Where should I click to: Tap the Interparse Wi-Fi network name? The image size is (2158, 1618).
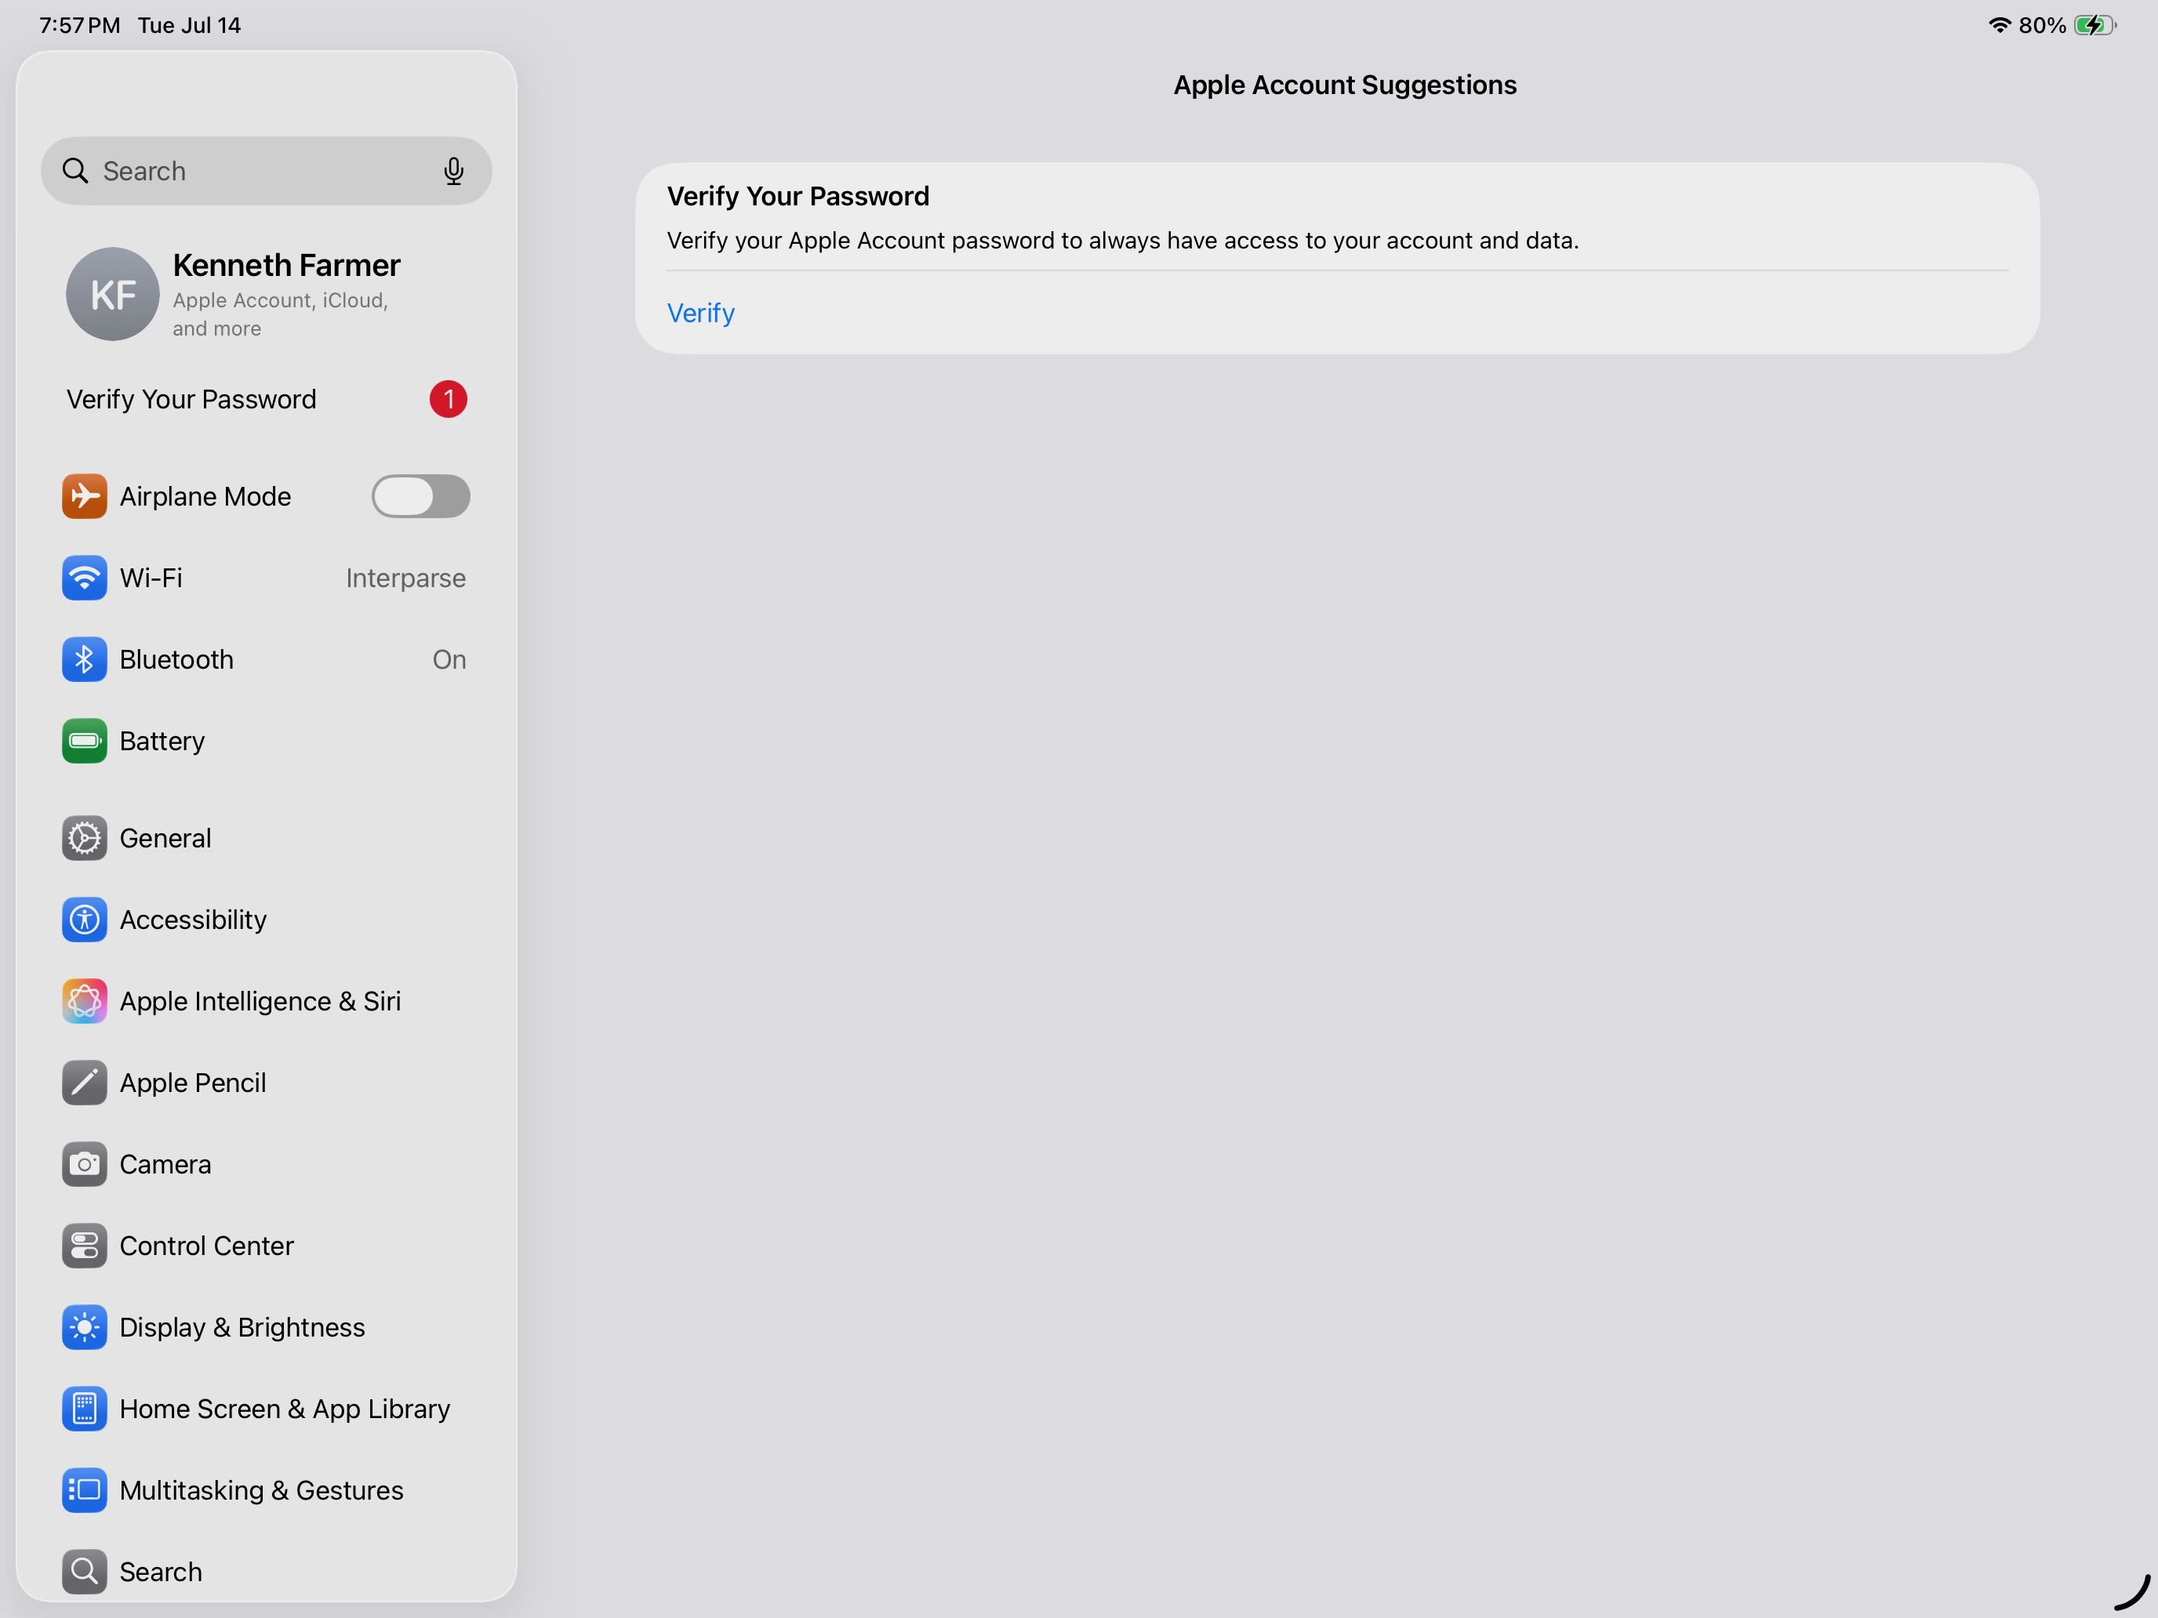pyautogui.click(x=406, y=579)
